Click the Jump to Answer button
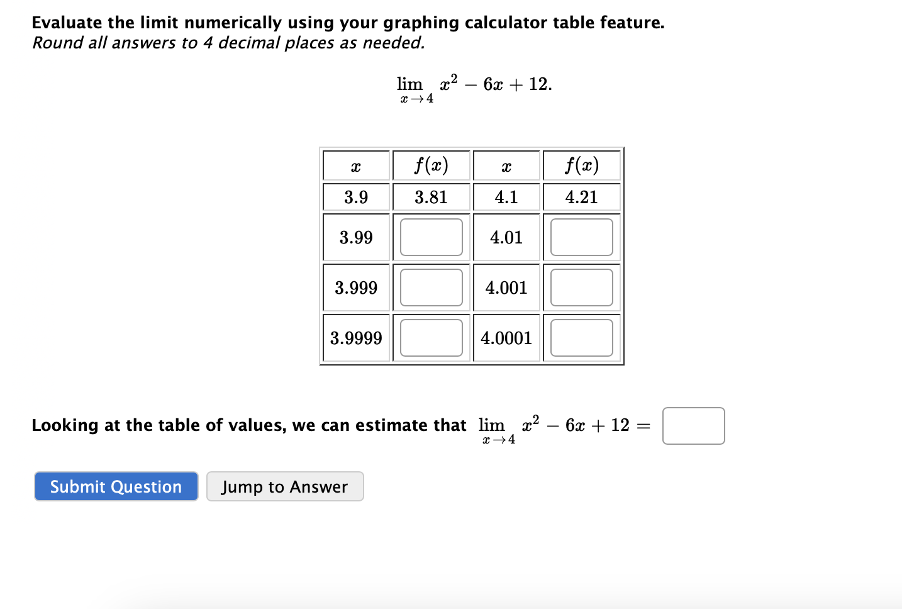This screenshot has width=902, height=609. tap(284, 486)
